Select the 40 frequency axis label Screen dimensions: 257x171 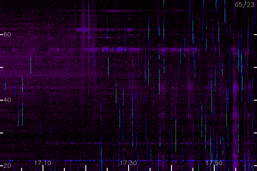tap(7, 100)
